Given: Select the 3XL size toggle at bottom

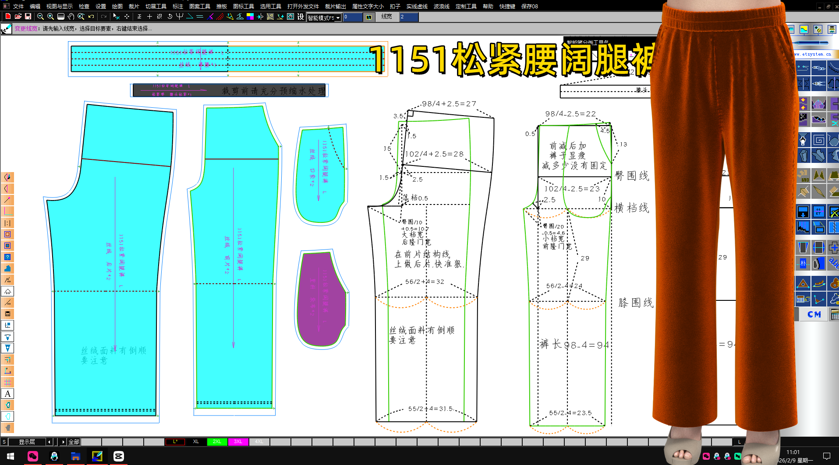Looking at the screenshot, I should [238, 441].
